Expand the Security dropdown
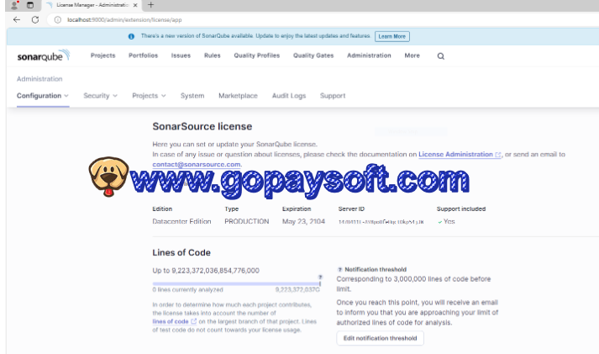The height and width of the screenshot is (354, 599). [x=101, y=96]
